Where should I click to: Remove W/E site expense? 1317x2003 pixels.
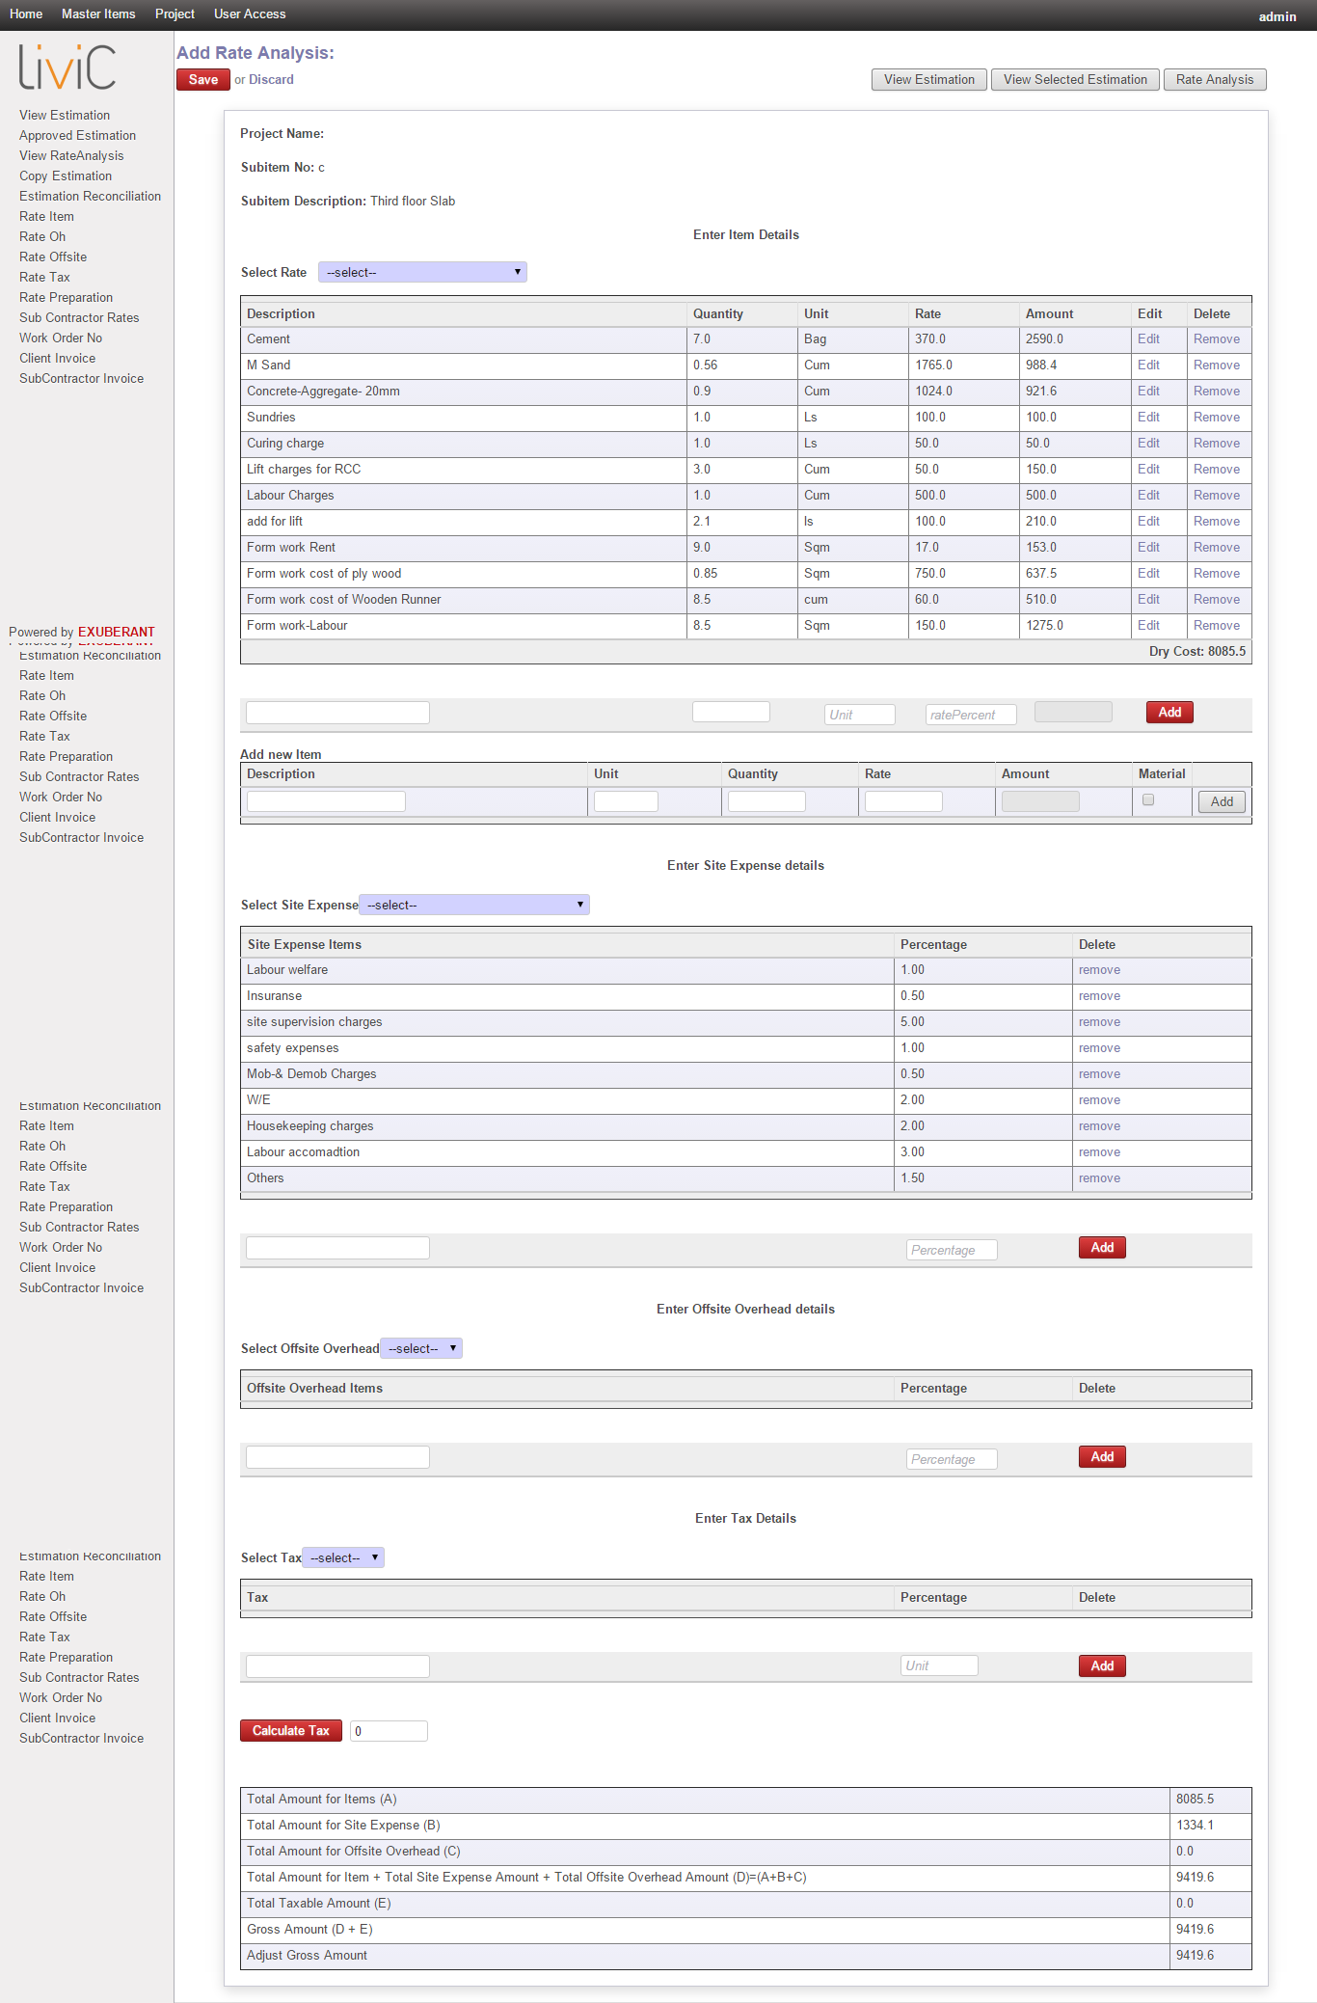pos(1099,1099)
